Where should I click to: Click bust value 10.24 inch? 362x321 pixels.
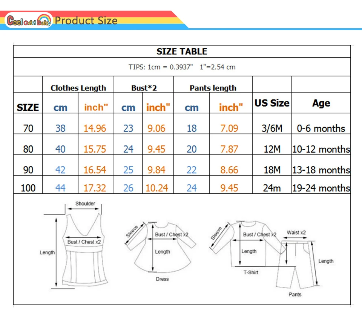point(157,188)
